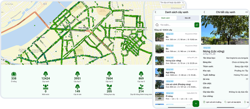Go back from Danh sách cây xanh screen
The height and width of the screenshot is (109, 250).
[x=156, y=12]
